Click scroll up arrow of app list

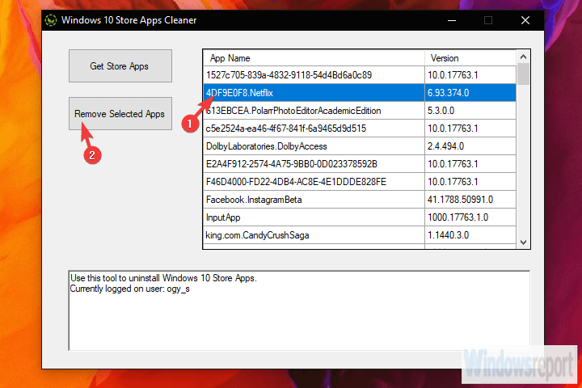click(x=523, y=57)
